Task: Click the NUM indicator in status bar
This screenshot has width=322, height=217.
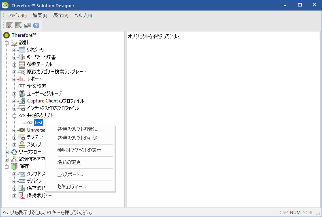Action: coord(295,213)
